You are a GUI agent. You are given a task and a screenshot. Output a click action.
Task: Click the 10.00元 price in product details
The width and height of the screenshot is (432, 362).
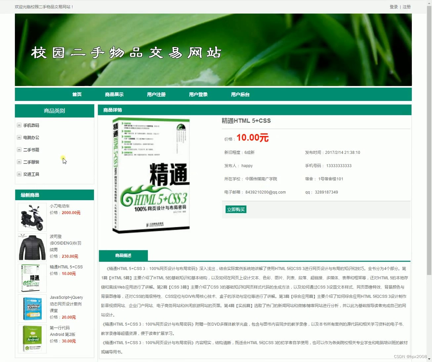pos(252,138)
